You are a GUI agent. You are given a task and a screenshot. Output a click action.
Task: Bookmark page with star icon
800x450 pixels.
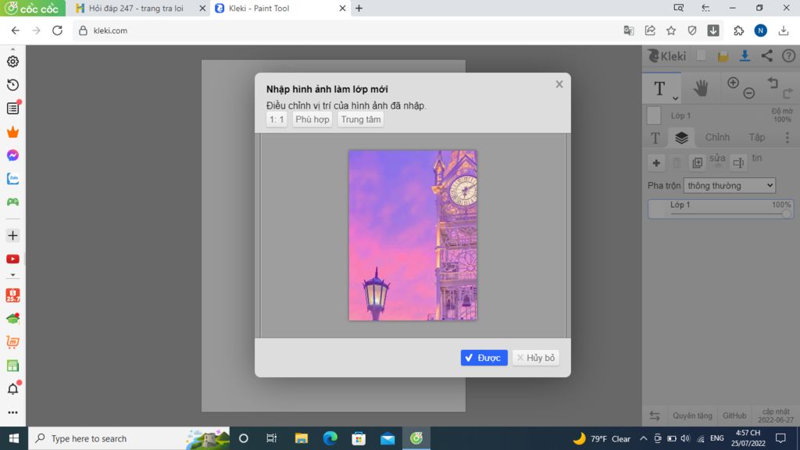(671, 30)
